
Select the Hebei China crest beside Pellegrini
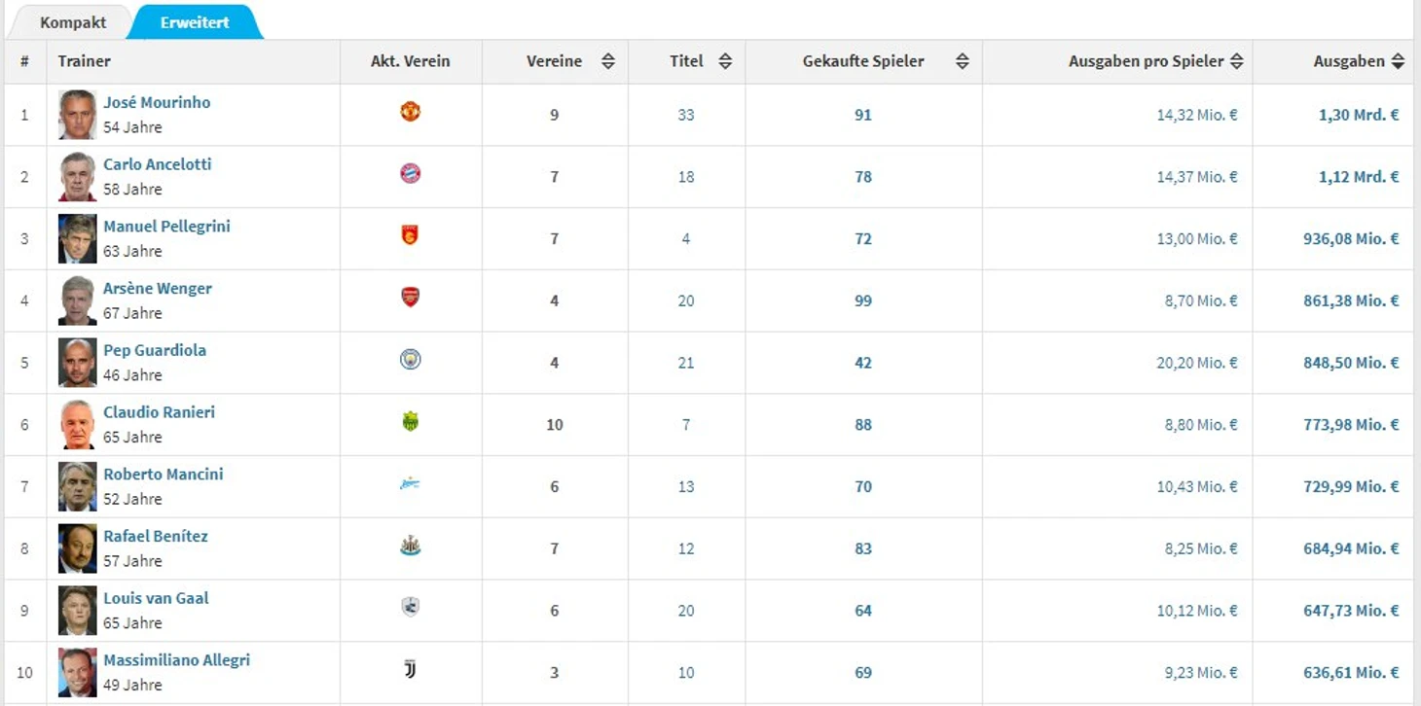pyautogui.click(x=410, y=238)
